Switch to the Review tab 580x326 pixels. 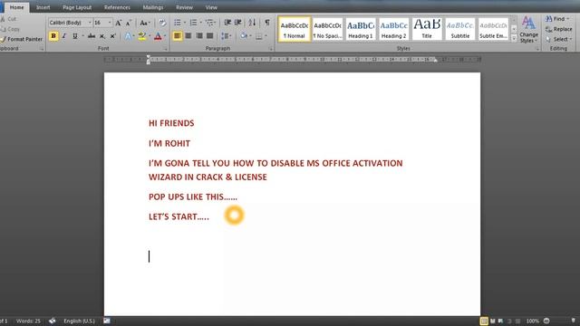pos(184,7)
